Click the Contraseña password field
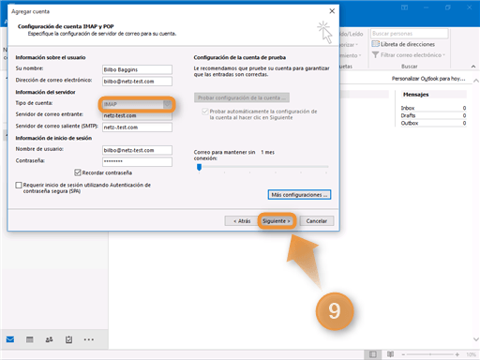 137,161
